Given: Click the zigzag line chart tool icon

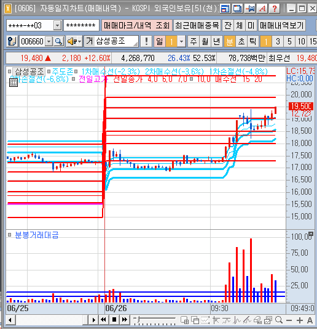Looking at the screenshot, I should coord(237,320).
